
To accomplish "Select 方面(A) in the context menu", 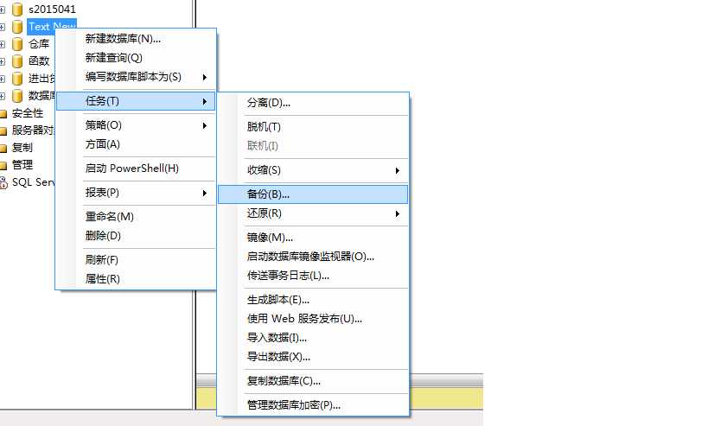I will click(x=136, y=144).
